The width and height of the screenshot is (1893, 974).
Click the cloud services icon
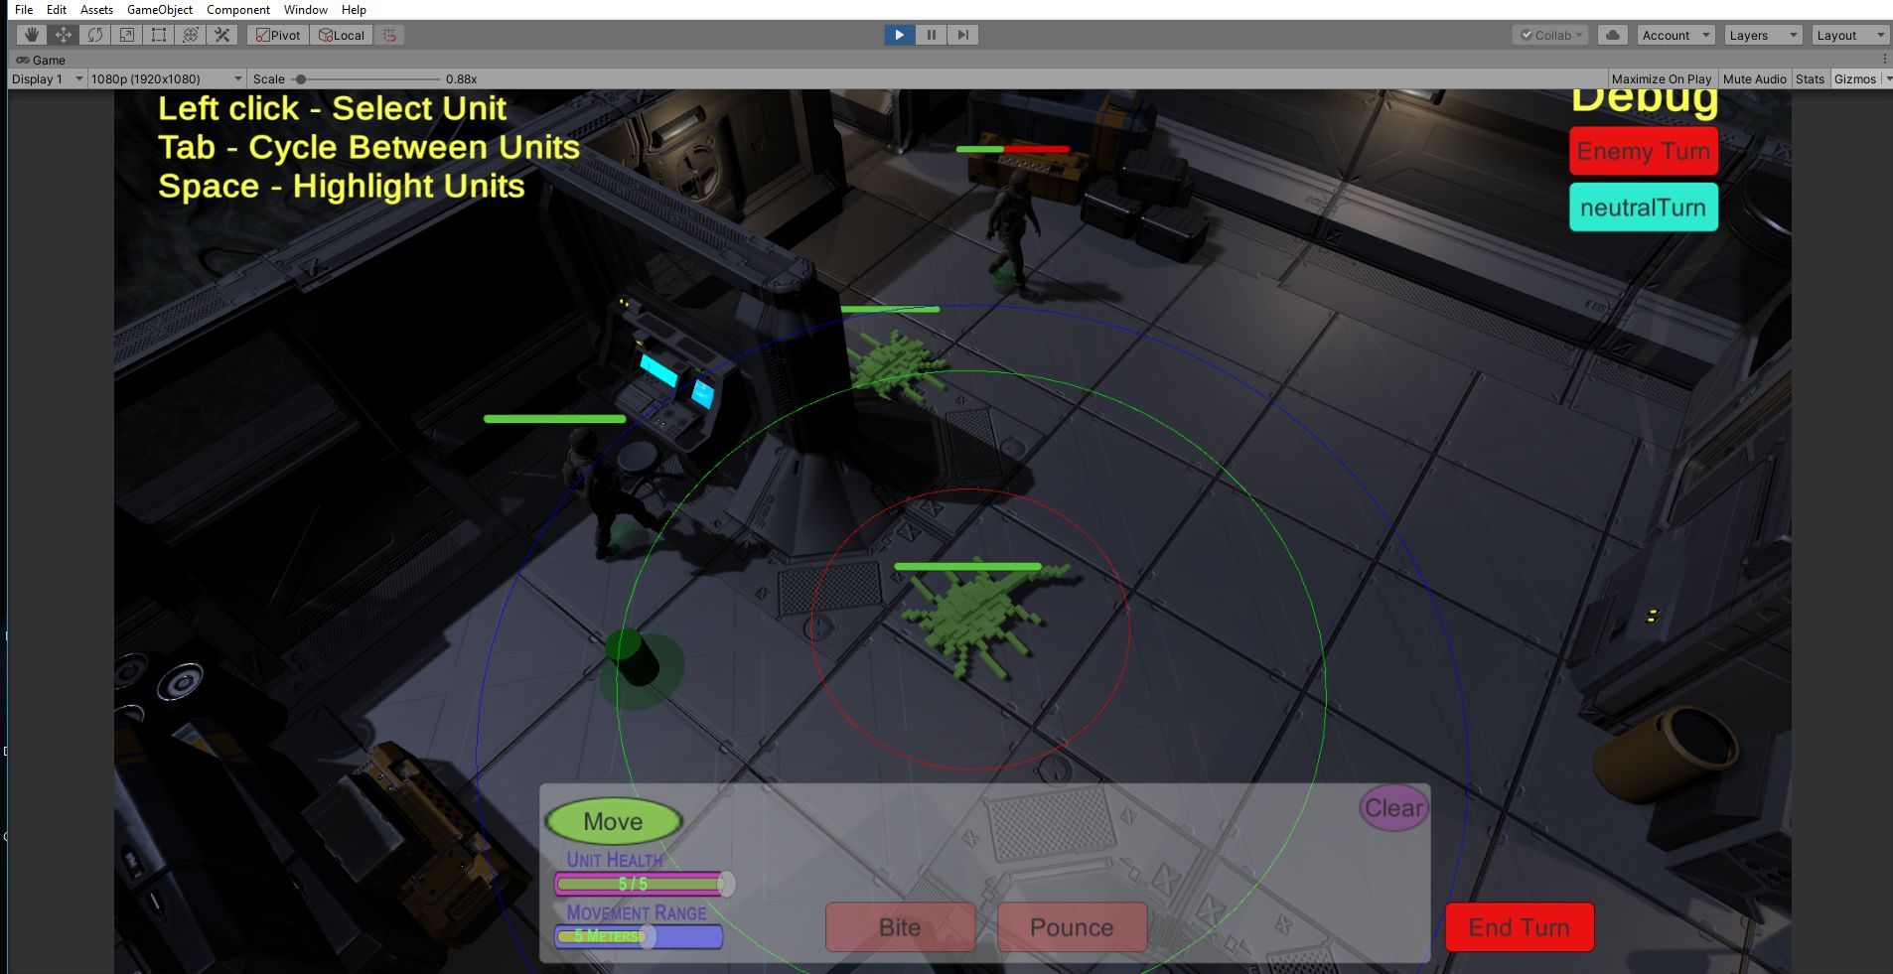pos(1613,35)
